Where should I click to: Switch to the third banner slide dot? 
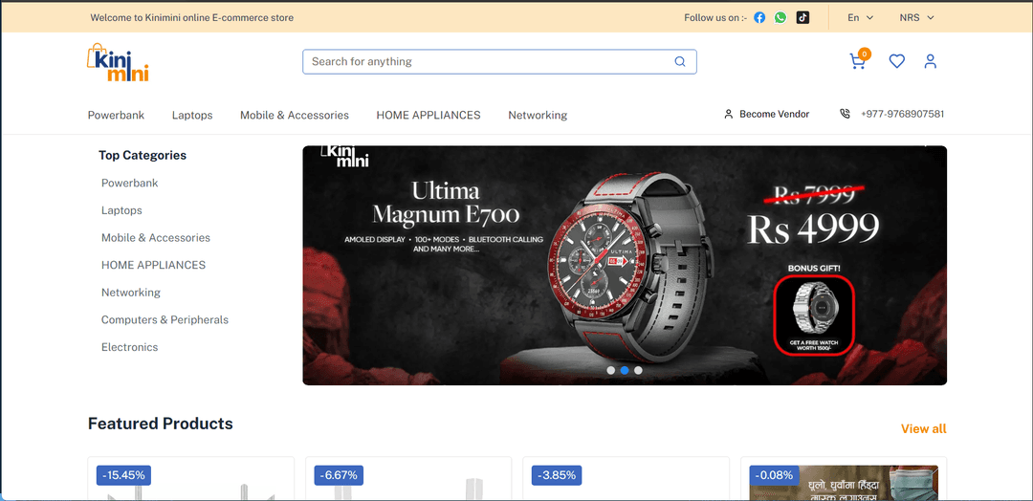pyautogui.click(x=638, y=370)
